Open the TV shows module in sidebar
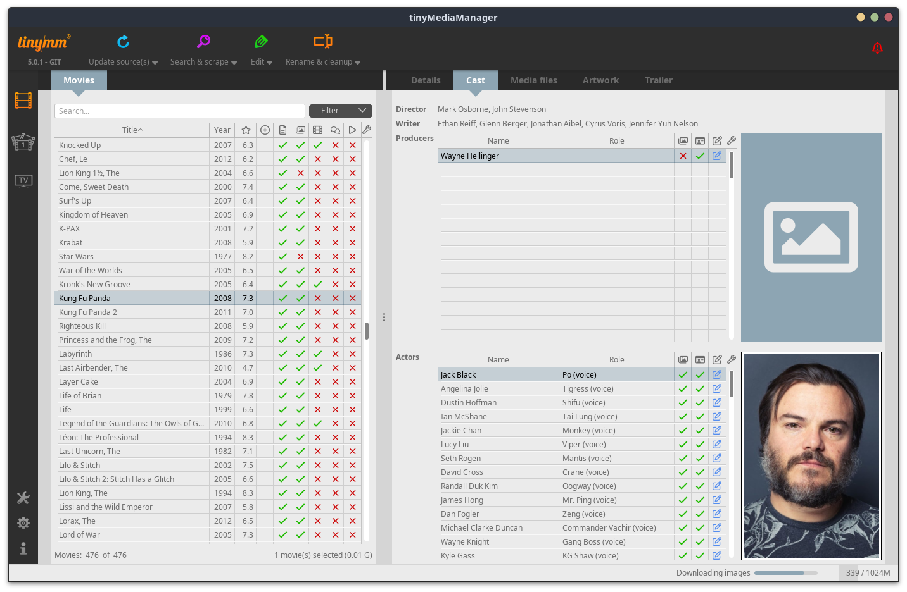This screenshot has width=907, height=592. point(23,181)
